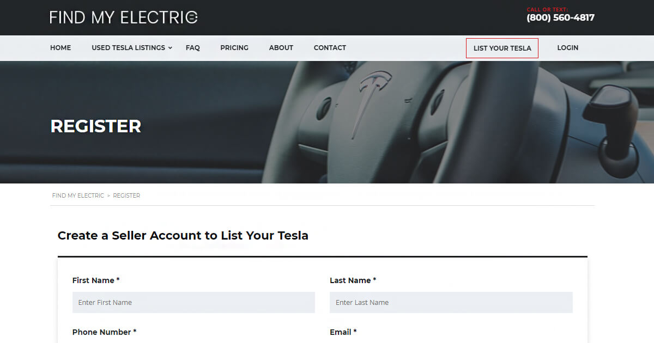This screenshot has width=654, height=343.
Task: Open the chevron next to Used Tesla Listings
Action: click(x=169, y=48)
